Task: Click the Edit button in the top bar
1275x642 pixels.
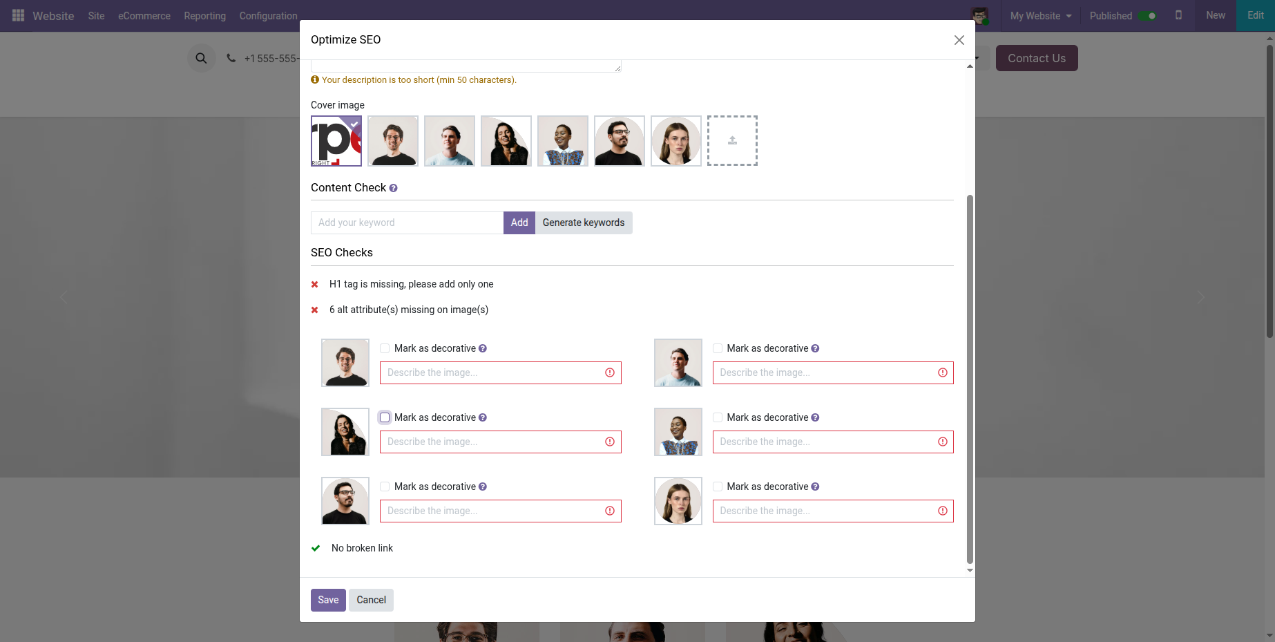Action: [1256, 15]
